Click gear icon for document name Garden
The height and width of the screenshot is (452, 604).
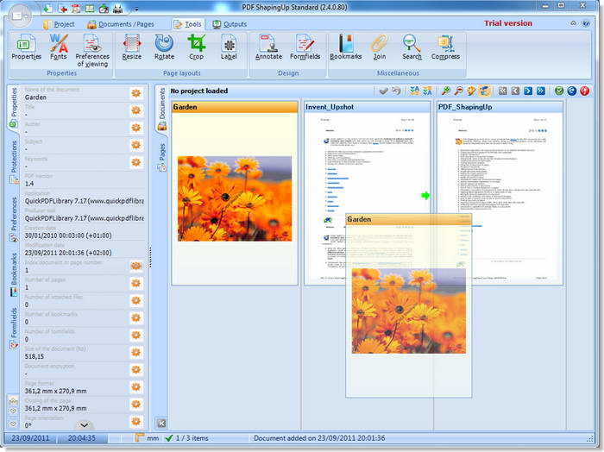(135, 93)
